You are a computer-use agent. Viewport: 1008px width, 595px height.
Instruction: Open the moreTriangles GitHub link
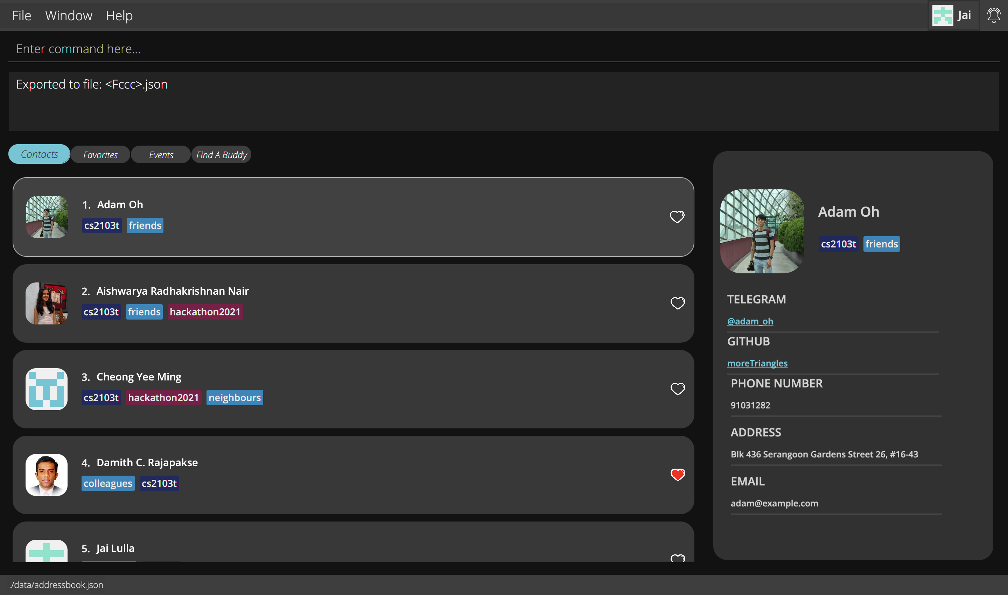point(757,363)
